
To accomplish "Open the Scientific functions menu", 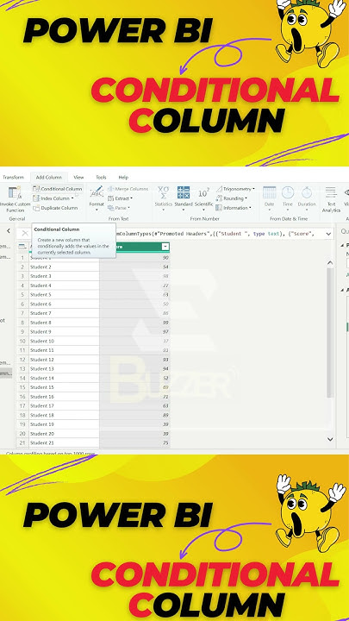I will pyautogui.click(x=203, y=198).
